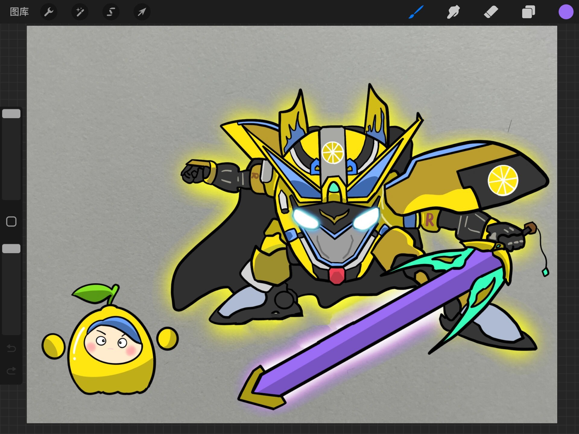Select the Eraser tool

coord(491,12)
